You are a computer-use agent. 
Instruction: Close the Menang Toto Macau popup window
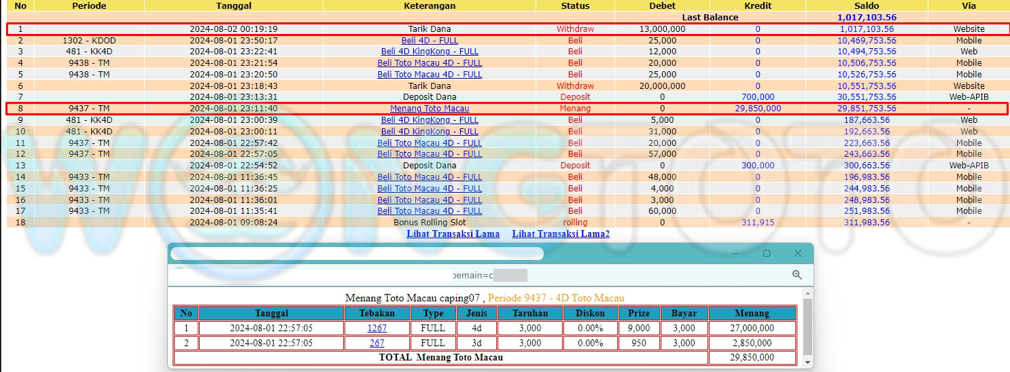(798, 253)
